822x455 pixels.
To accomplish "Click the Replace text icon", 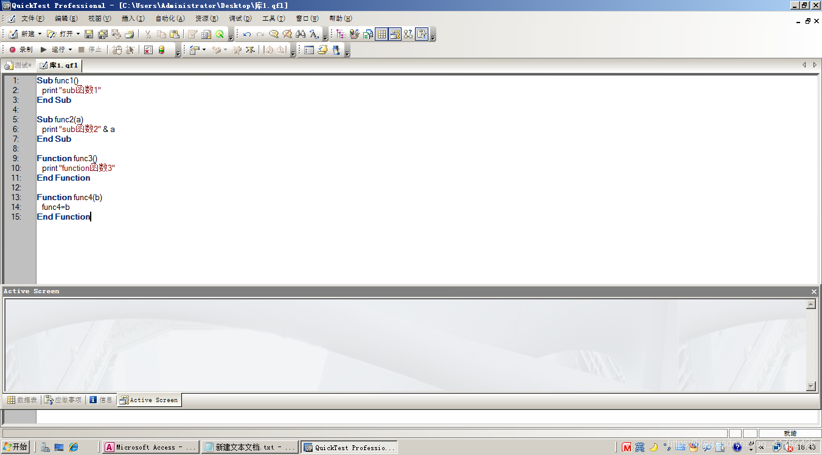I will [314, 34].
